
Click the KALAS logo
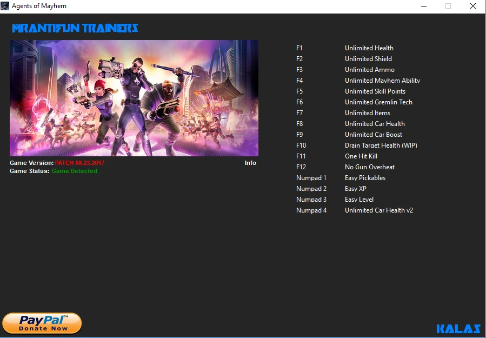[x=457, y=328]
